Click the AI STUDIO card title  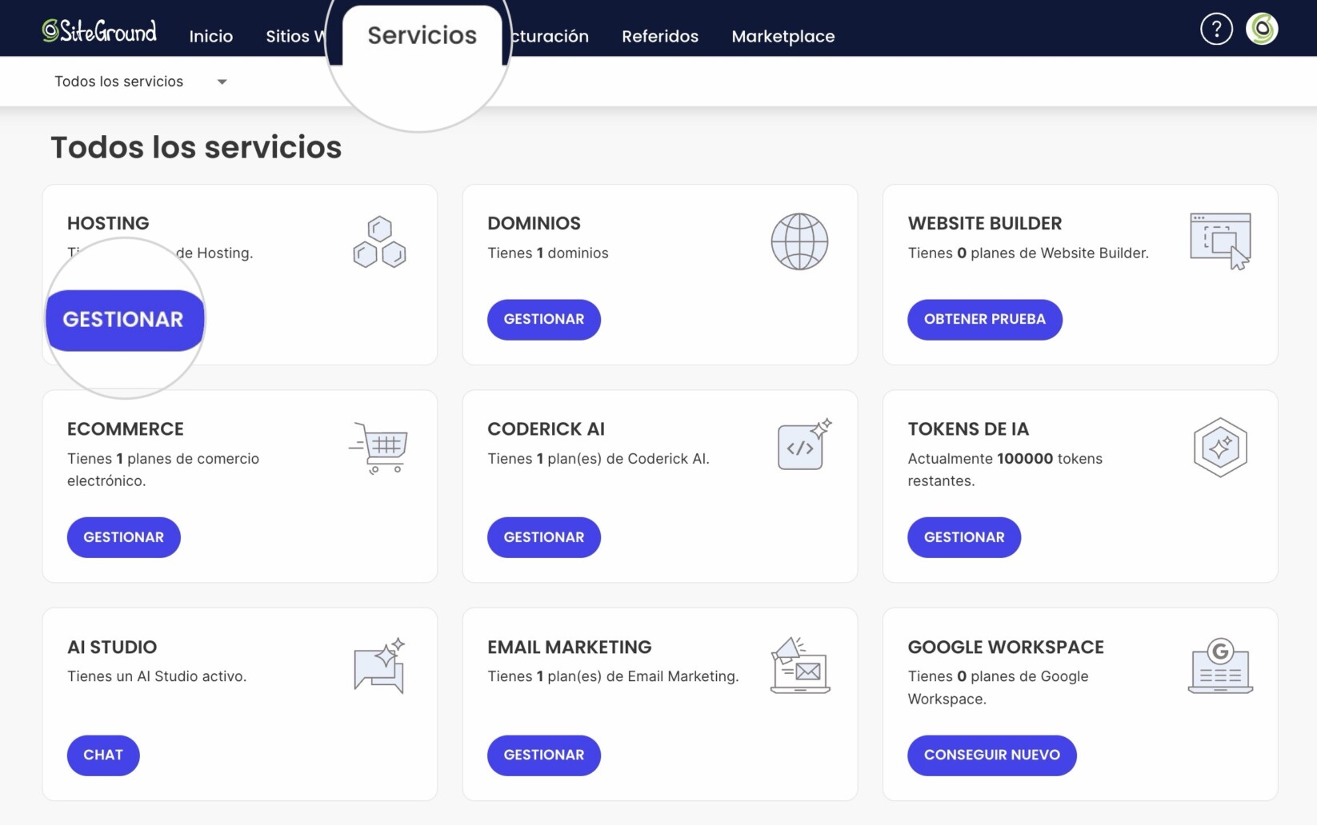112,647
